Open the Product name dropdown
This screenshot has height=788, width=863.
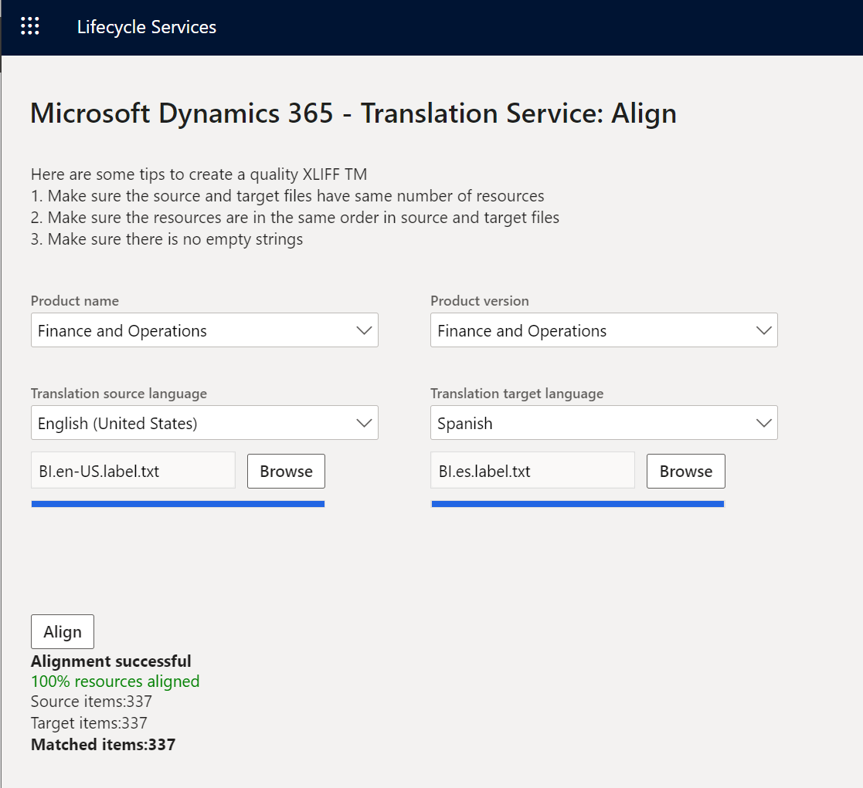pyautogui.click(x=204, y=330)
